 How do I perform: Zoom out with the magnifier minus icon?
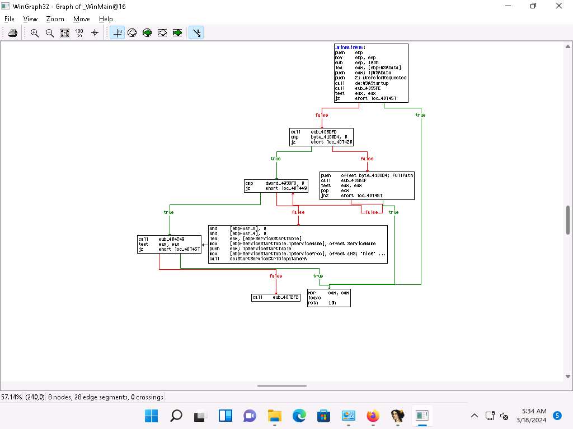[50, 33]
